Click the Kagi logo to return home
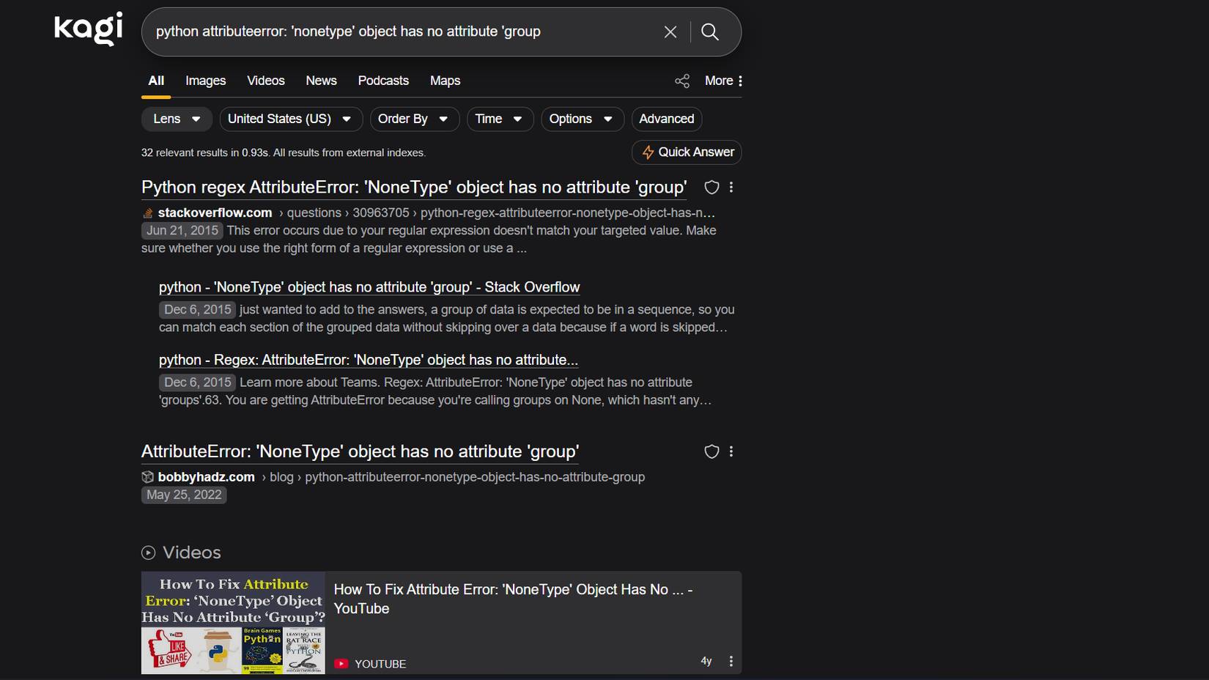 [87, 28]
